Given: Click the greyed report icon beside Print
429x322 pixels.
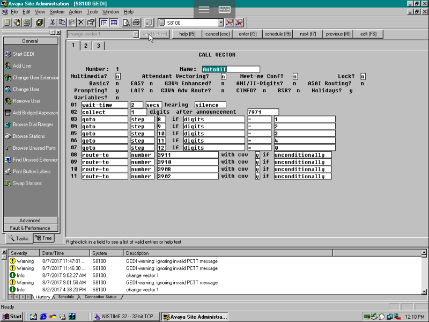Looking at the screenshot, I should (x=149, y=23).
